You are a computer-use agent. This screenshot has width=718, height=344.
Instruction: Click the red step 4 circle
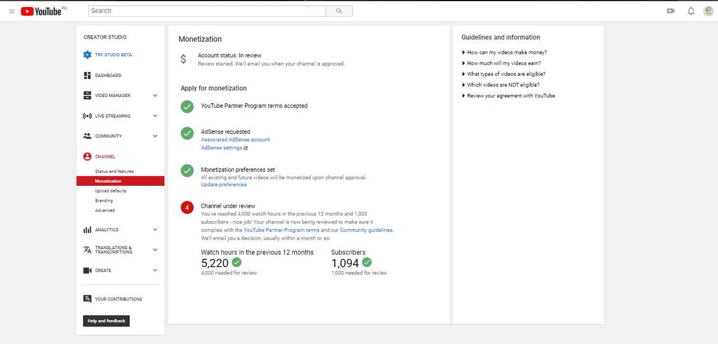tap(187, 207)
